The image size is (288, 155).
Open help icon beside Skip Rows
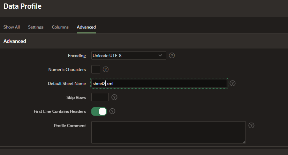tap(114, 97)
